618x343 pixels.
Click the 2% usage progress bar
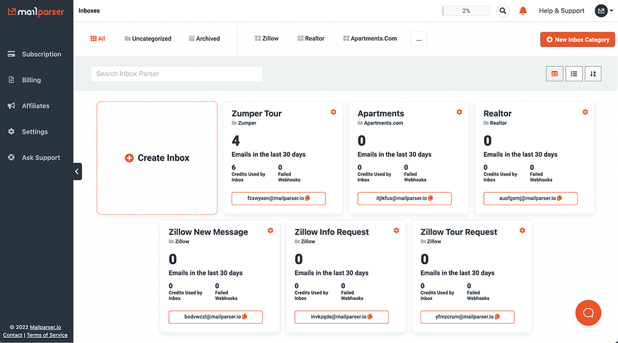pos(466,11)
